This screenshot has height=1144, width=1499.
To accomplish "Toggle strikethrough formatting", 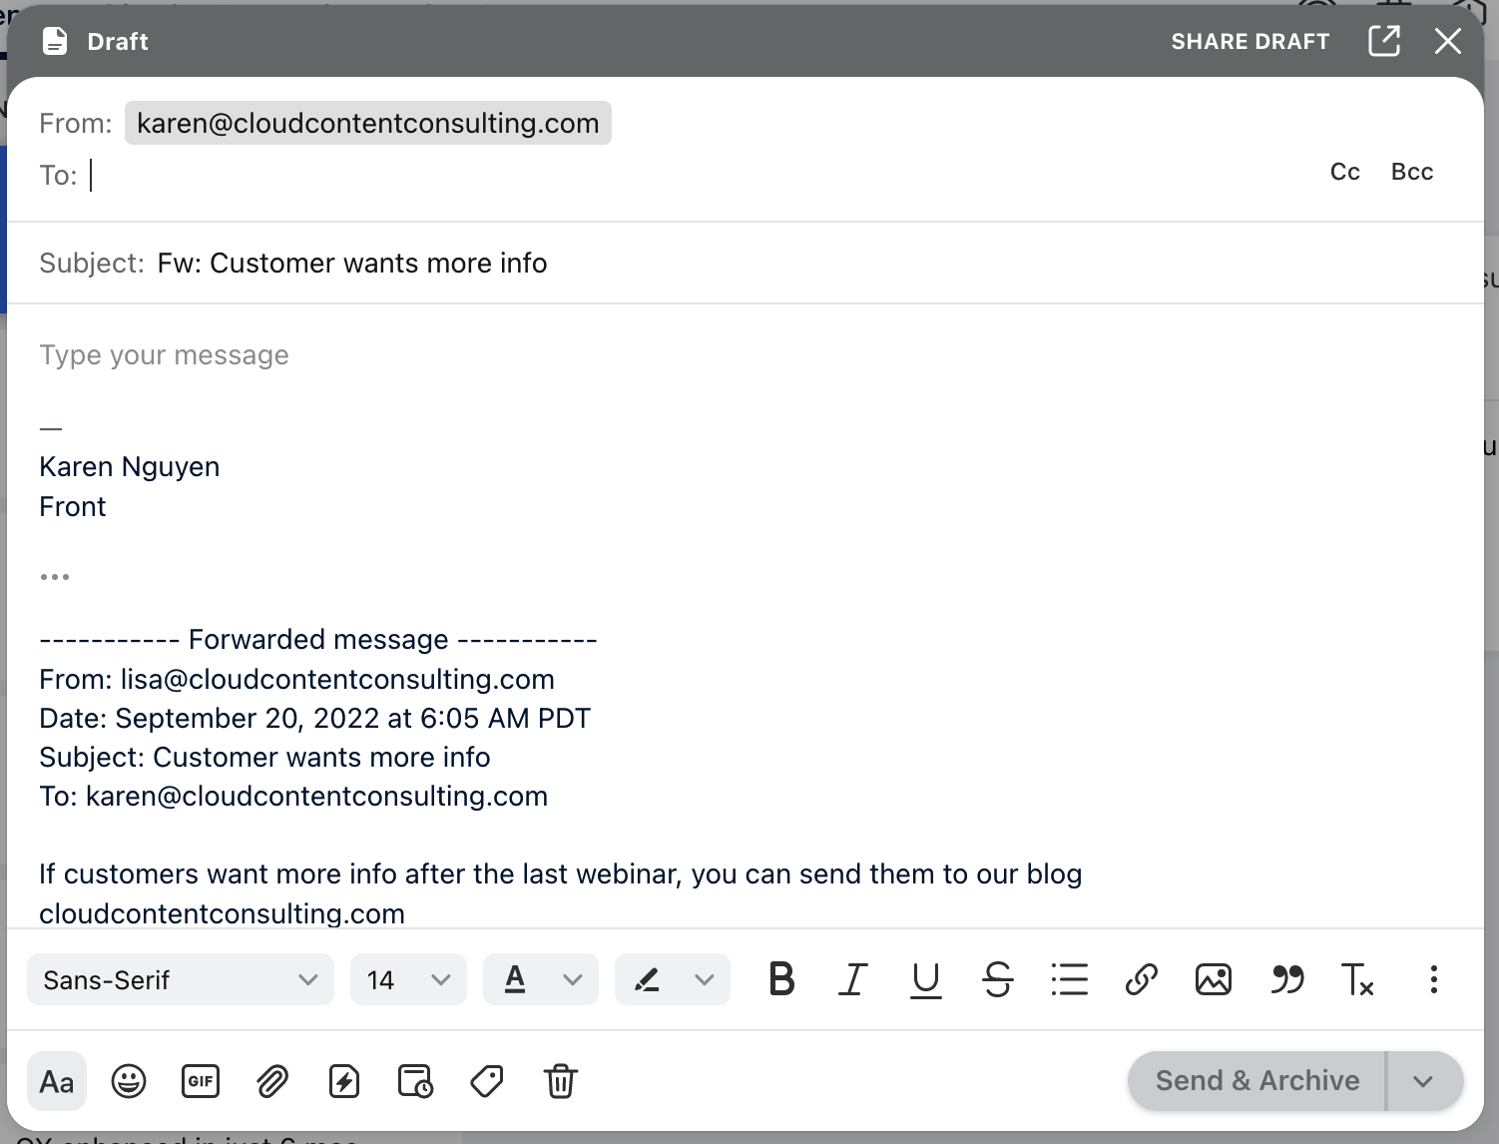I will pos(998,979).
